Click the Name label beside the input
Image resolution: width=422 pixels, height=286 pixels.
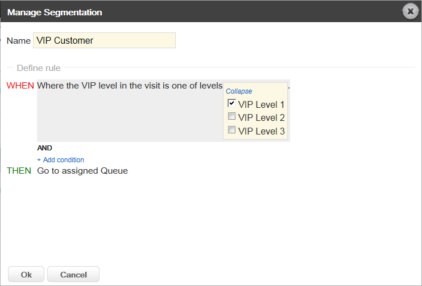tap(19, 41)
